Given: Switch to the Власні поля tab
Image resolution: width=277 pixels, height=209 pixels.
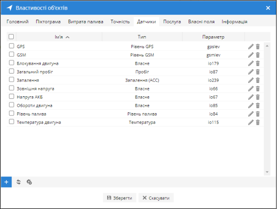Looking at the screenshot, I should pyautogui.click(x=201, y=22).
